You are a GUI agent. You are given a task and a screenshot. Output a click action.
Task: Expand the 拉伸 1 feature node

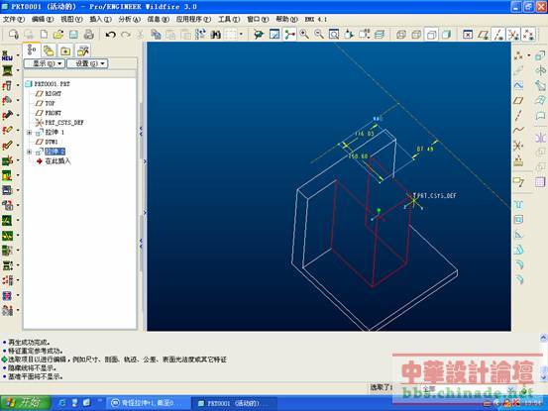(x=30, y=133)
